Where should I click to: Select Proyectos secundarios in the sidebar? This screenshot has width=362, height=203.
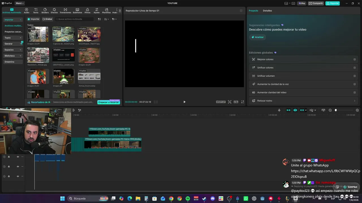[x=13, y=32]
